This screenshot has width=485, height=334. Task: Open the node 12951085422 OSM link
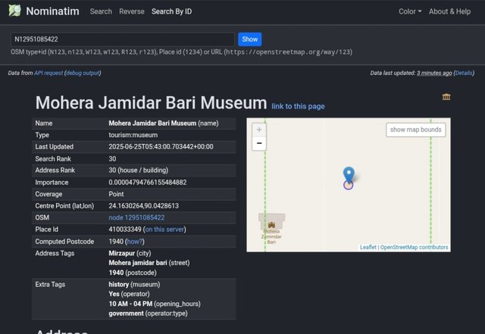click(x=136, y=217)
